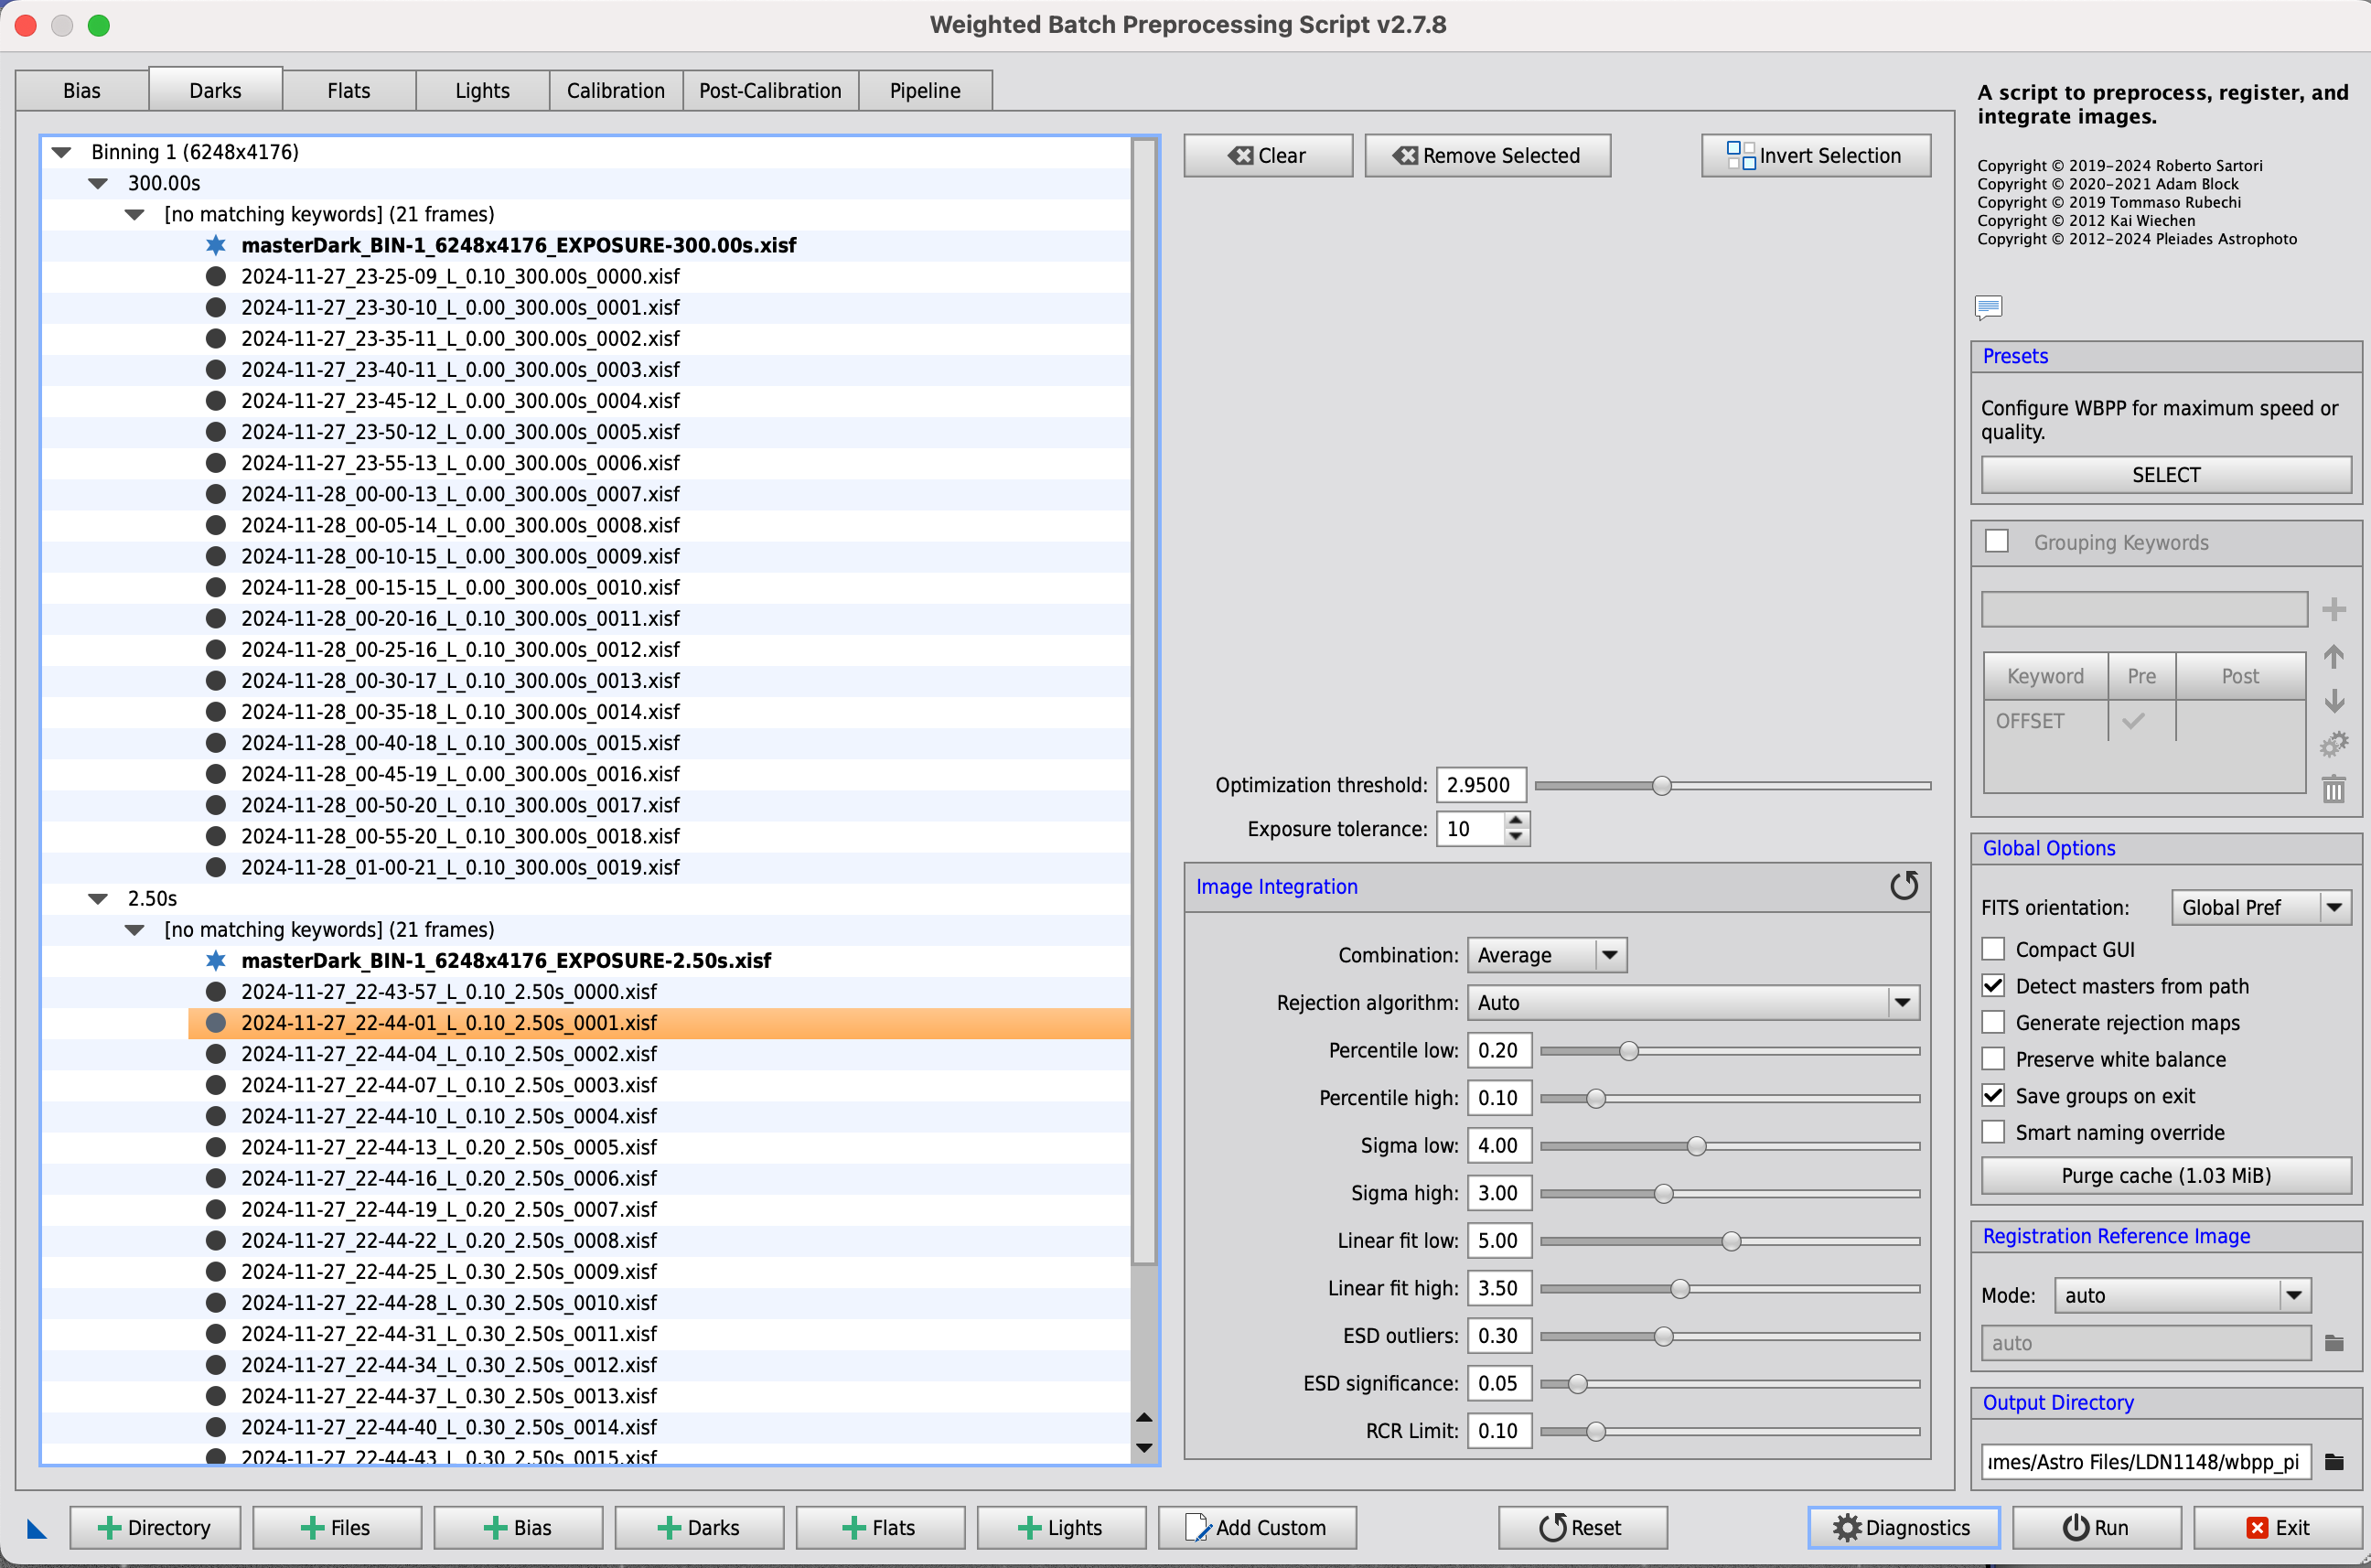Click the Image Integration reset arrow icon

point(1903,886)
